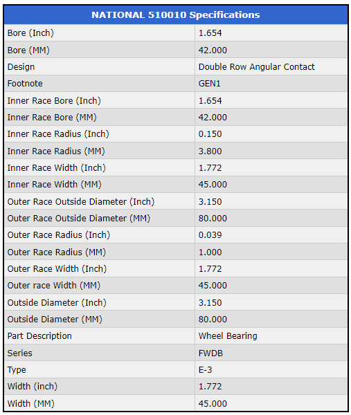Click the Outer Race Outside Diameter (Inch) label

[81, 202]
